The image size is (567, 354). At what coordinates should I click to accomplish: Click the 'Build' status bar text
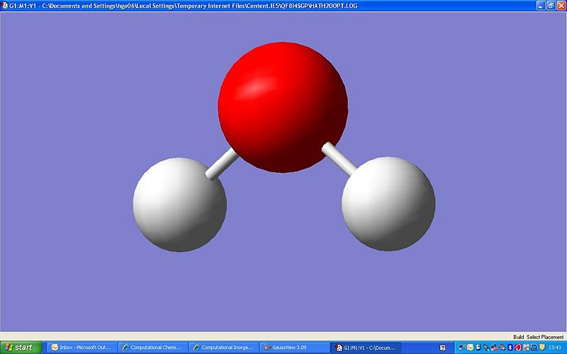518,337
